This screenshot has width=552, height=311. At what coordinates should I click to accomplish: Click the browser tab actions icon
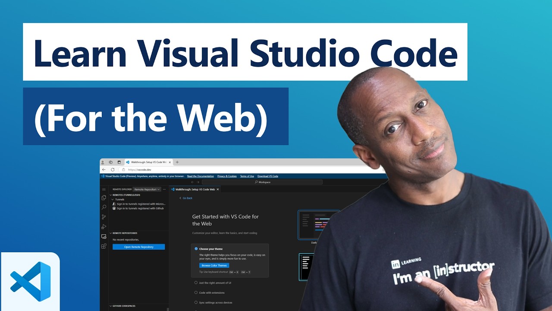[x=119, y=162]
